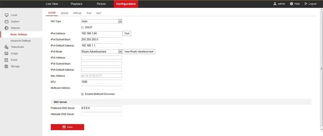323x136 pixels.
Task: Click the Event calendar icon
Action: (6, 60)
